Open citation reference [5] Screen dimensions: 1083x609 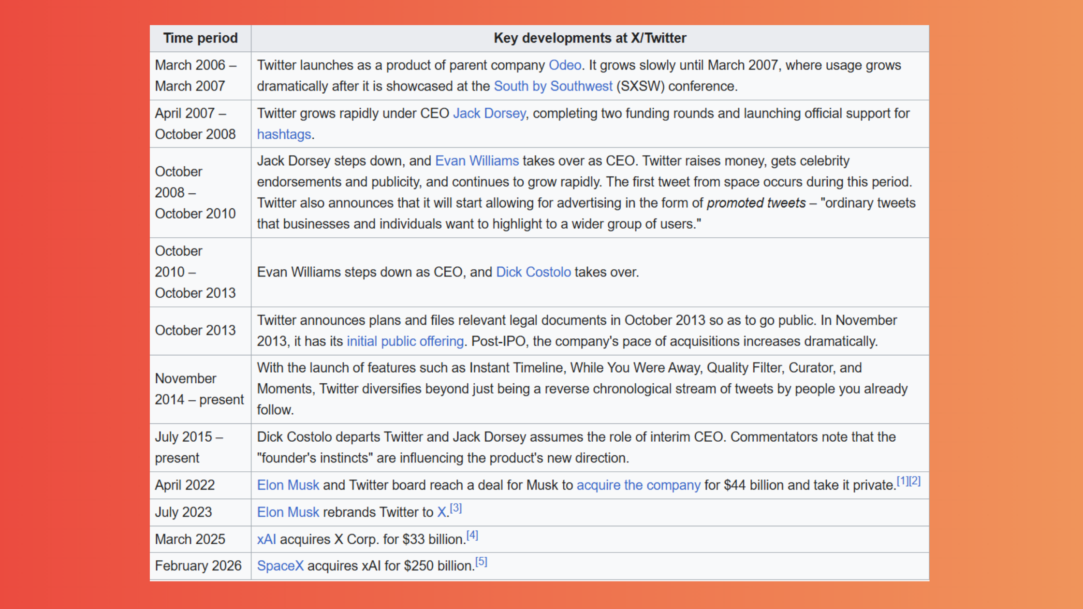click(x=481, y=562)
